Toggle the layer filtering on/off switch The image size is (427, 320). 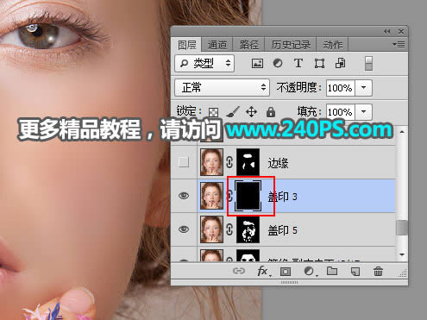tap(368, 63)
